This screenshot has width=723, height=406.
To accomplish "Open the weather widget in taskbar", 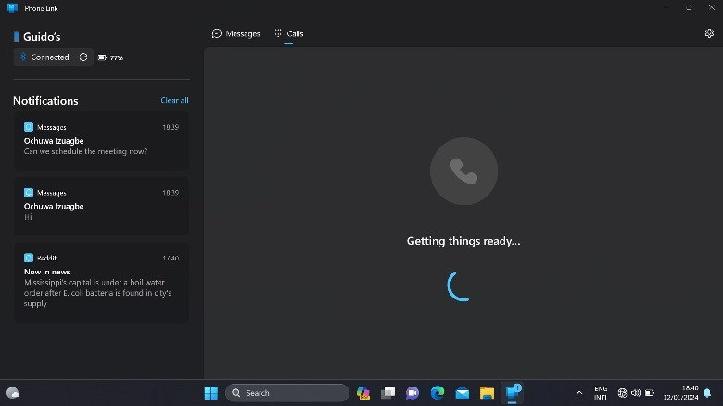I will [x=13, y=393].
